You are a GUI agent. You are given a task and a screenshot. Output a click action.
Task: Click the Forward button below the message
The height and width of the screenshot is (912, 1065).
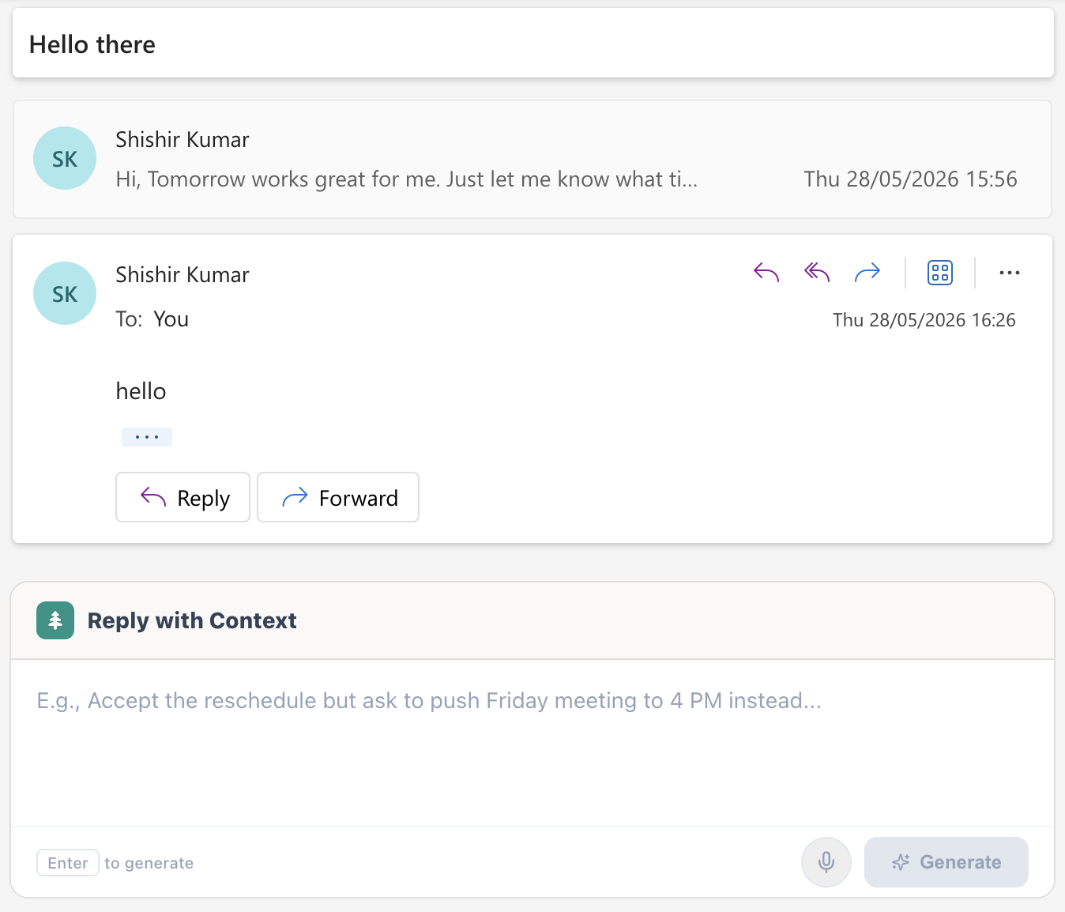tap(338, 497)
